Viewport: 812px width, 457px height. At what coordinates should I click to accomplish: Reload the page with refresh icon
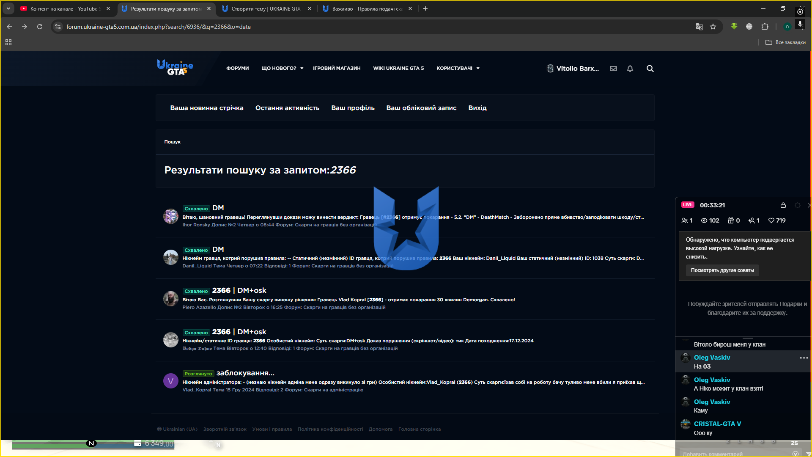pos(40,27)
